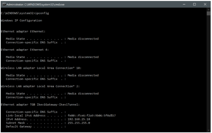
Task: Maximize the Command Prompt window
Action: 194,4
